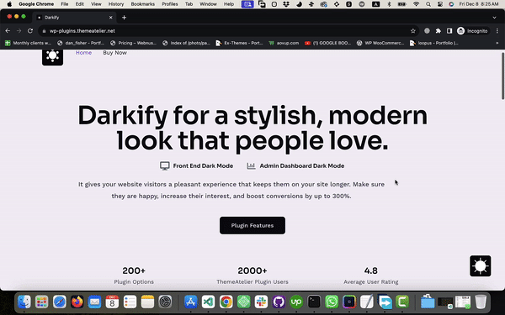Select the Admin Dashboard Dark Mode label
This screenshot has width=505, height=315.
302,165
